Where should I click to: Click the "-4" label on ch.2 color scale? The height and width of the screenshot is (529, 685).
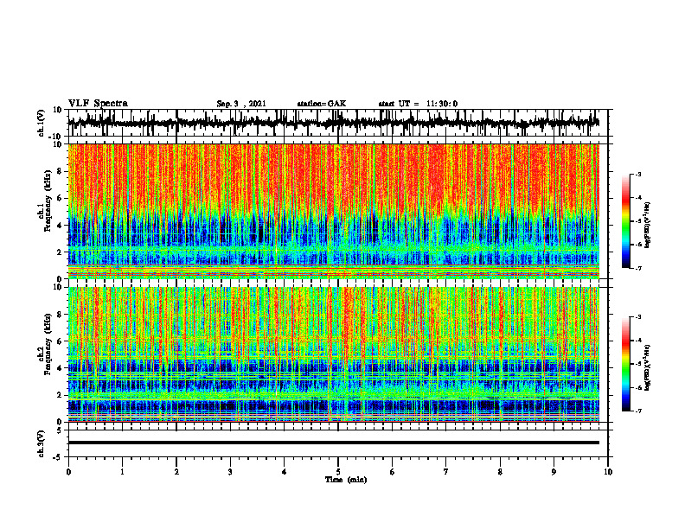(x=638, y=341)
